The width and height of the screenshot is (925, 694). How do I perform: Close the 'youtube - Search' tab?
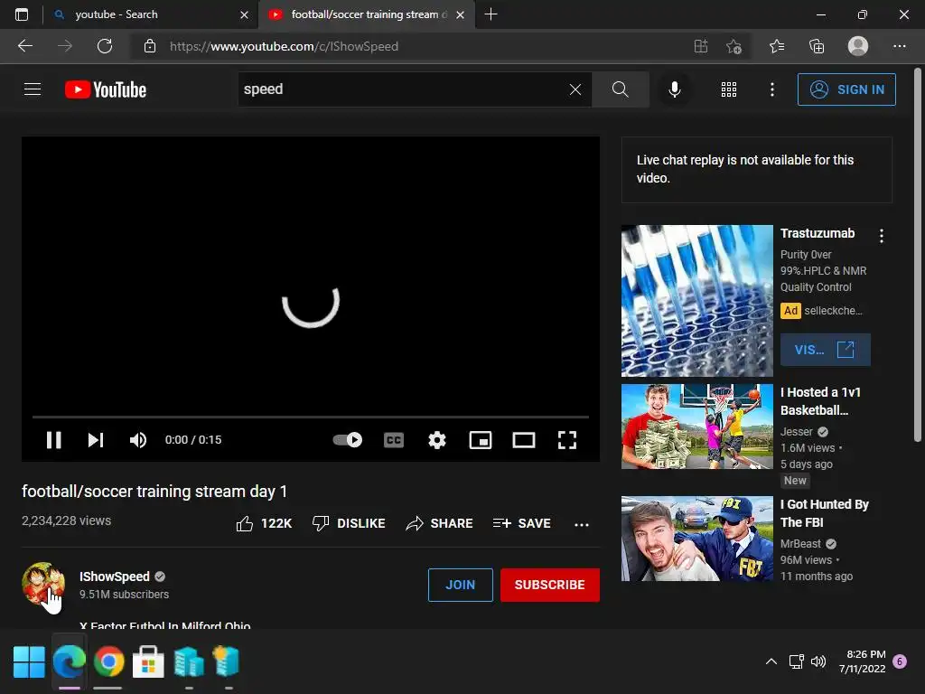click(x=244, y=14)
